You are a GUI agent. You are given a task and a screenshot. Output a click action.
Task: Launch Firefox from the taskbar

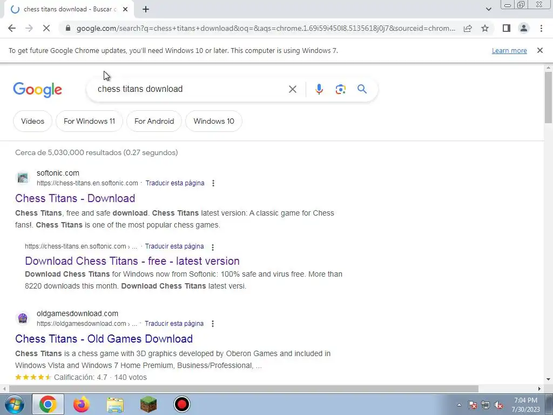pyautogui.click(x=82, y=404)
